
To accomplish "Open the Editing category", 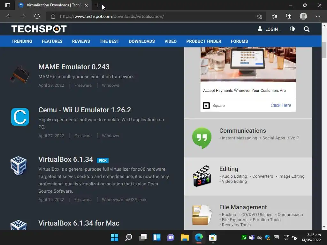I will (x=229, y=169).
